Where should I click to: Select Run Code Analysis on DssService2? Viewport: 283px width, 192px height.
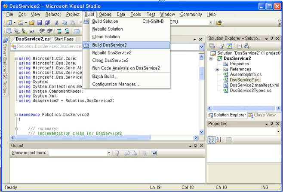coord(126,68)
